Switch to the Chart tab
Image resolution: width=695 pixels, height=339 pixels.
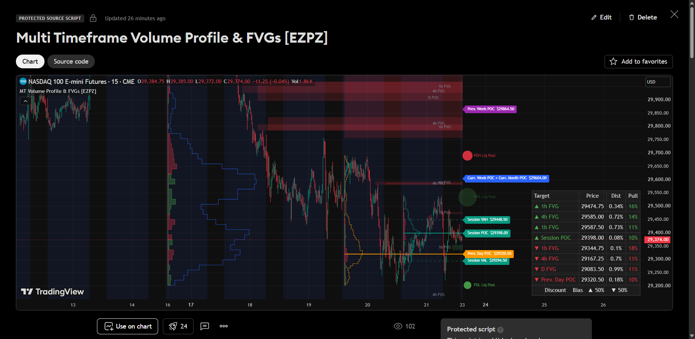30,61
